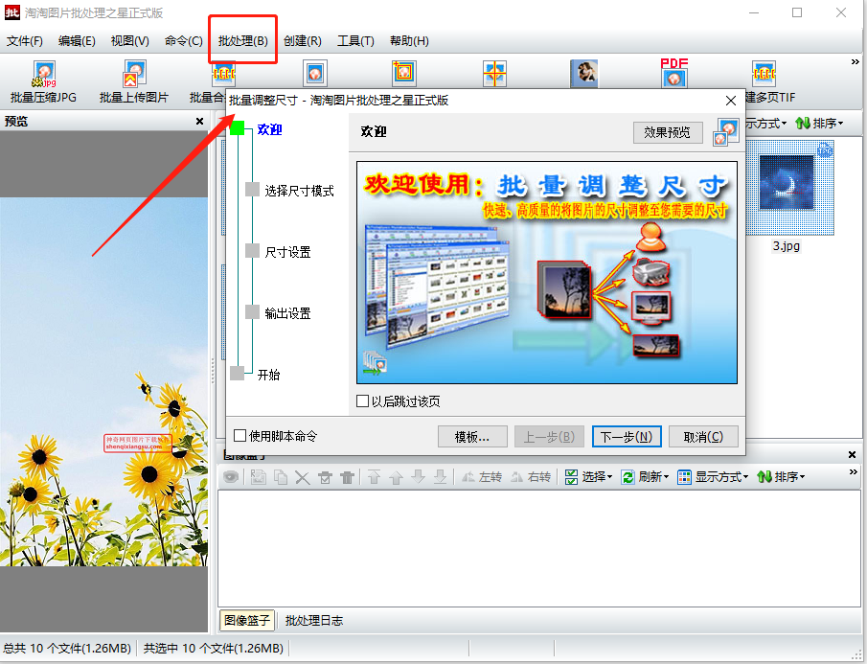
Task: Open the partially hidden 示方式 dropdown above the thumbnails
Action: pyautogui.click(x=766, y=123)
